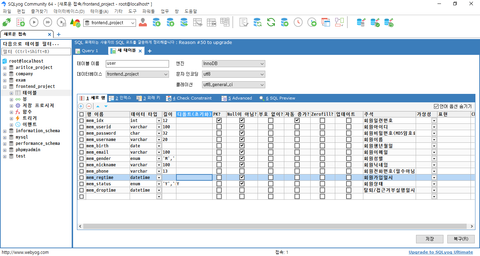
Task: Click stacked databases with green checkmark icon
Action: pyautogui.click(x=375, y=23)
